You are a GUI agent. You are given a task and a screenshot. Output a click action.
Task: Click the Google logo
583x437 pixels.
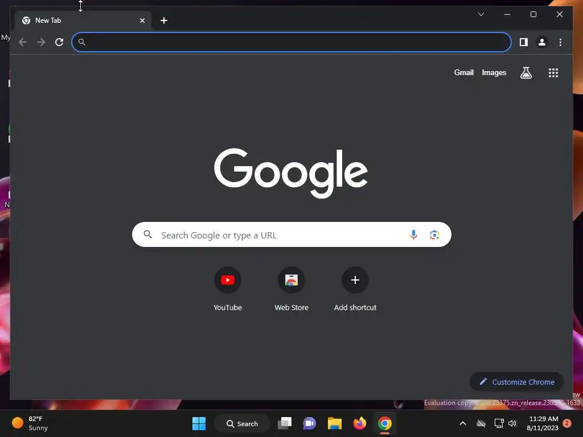click(291, 173)
